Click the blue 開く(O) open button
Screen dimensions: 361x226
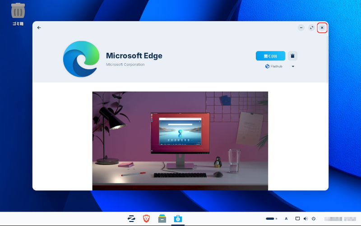pyautogui.click(x=270, y=56)
